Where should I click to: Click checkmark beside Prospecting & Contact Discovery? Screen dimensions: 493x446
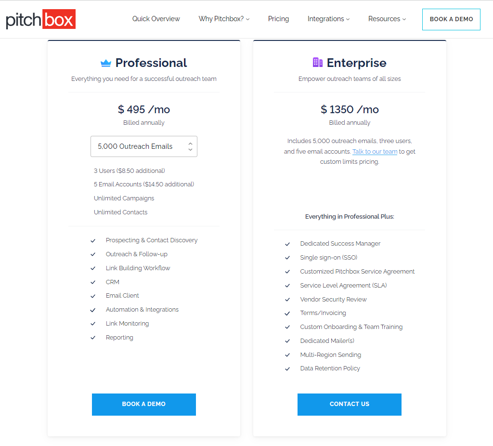tap(93, 241)
